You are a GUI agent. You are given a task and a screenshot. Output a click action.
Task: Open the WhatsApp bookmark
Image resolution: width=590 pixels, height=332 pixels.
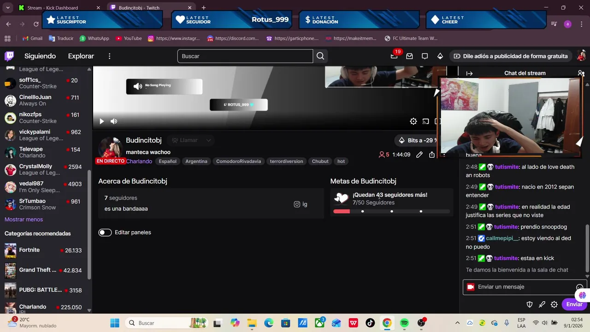point(94,38)
